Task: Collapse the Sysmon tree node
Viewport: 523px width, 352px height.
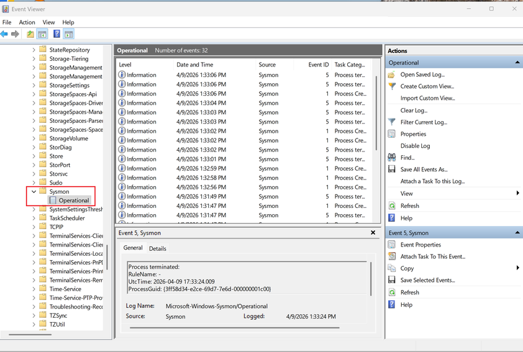Action: click(x=34, y=191)
